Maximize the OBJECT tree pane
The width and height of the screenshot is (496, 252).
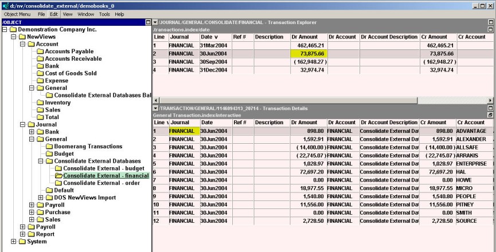(x=148, y=22)
